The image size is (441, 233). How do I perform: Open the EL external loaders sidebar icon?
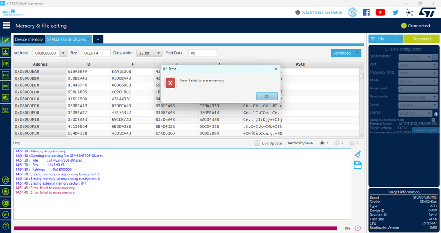point(6,203)
